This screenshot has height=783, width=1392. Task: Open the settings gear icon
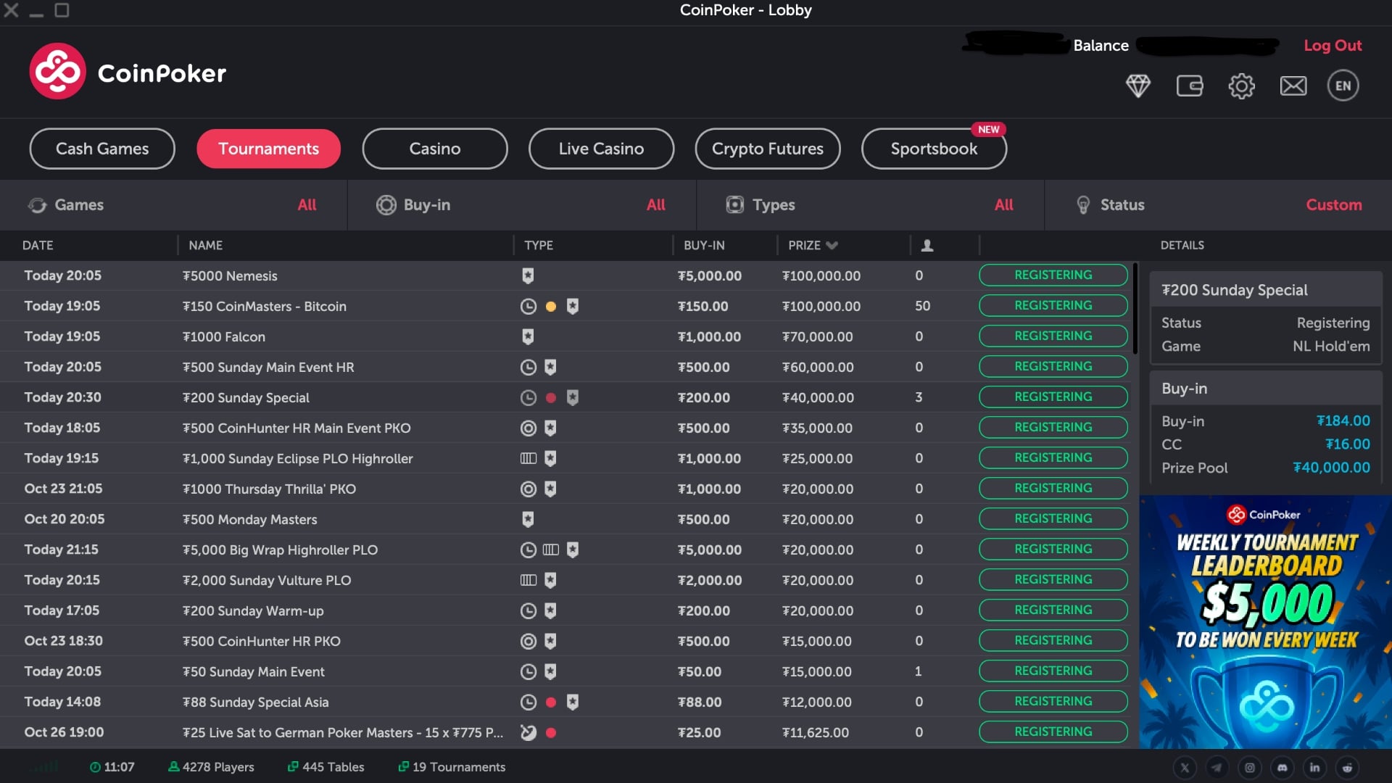(1241, 86)
